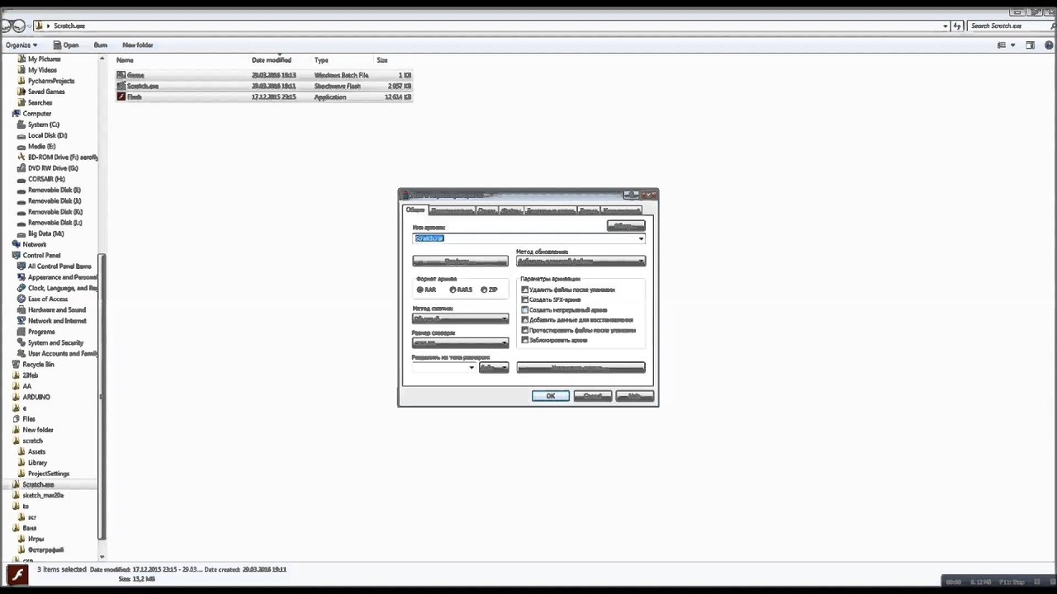The image size is (1057, 594).
Task: Toggle the lock archive checkbox
Action: 524,340
